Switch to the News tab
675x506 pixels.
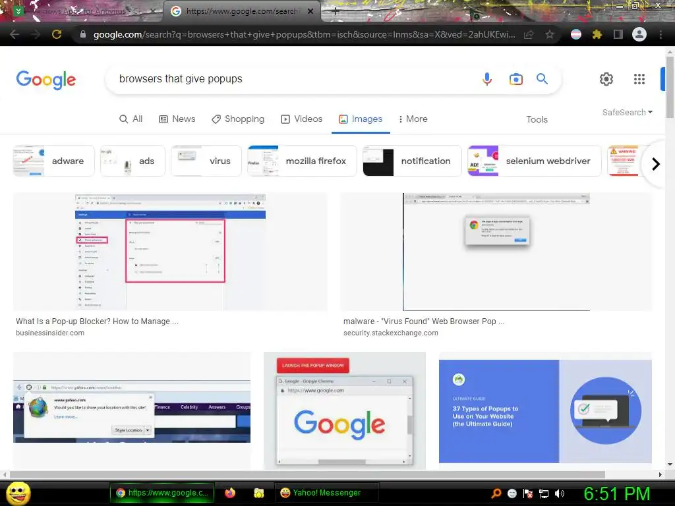click(177, 119)
